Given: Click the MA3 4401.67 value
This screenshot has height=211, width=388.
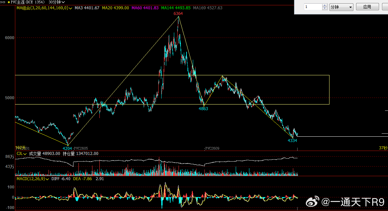Looking at the screenshot, I should 87,8.
